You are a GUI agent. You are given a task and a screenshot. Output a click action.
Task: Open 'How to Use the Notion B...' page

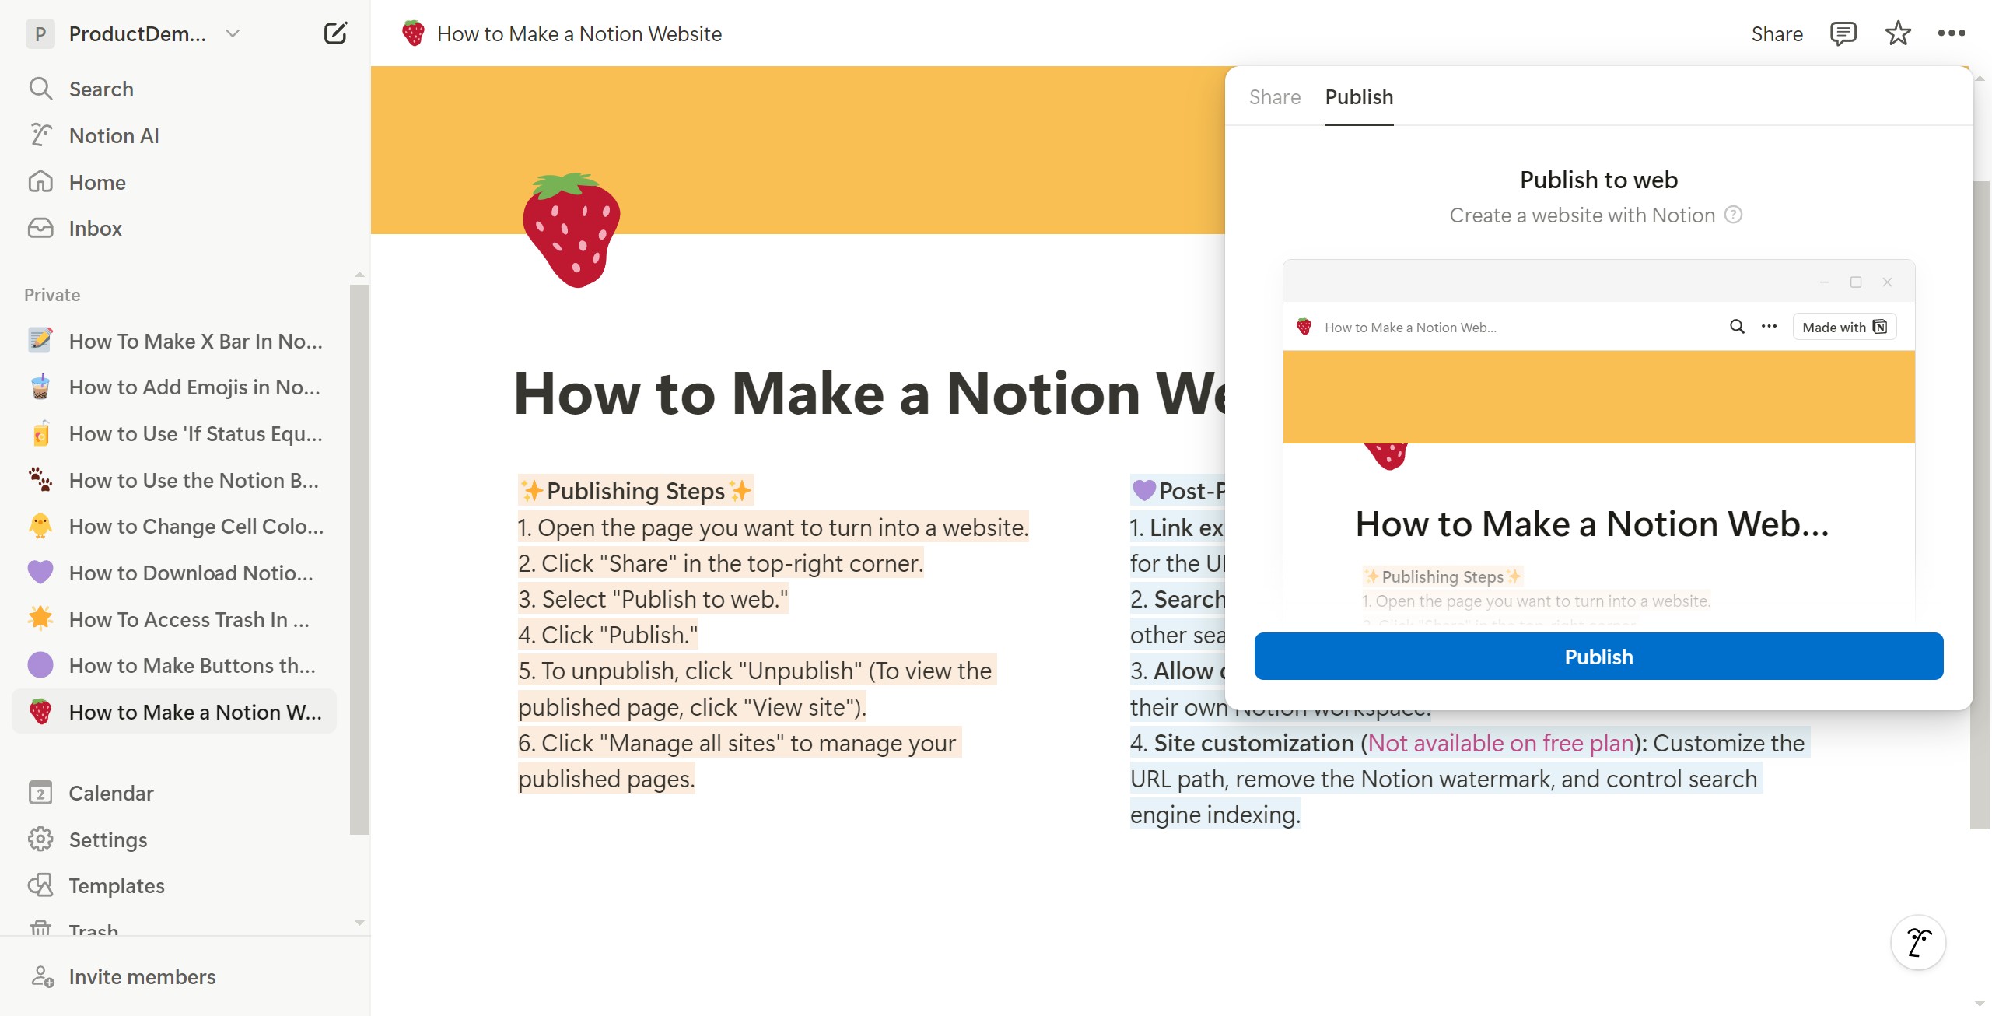pos(175,480)
